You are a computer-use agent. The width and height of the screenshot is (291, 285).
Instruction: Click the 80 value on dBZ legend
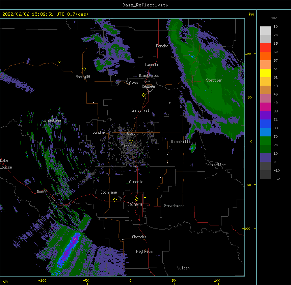tap(275, 27)
